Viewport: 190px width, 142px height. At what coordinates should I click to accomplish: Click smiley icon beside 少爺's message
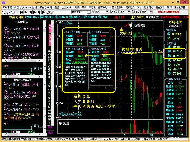pos(6,104)
